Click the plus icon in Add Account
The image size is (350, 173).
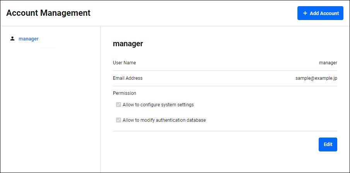(305, 13)
